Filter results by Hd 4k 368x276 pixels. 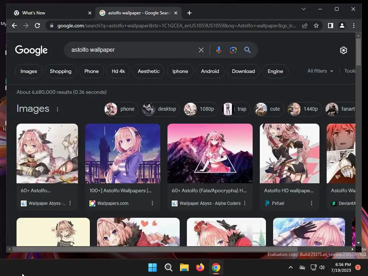118,71
